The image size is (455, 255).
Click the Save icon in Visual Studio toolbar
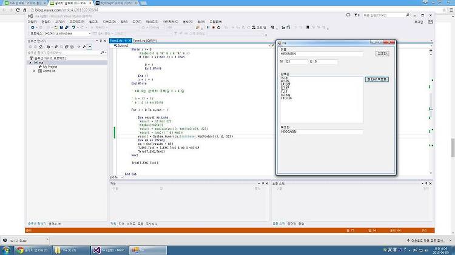coord(61,27)
